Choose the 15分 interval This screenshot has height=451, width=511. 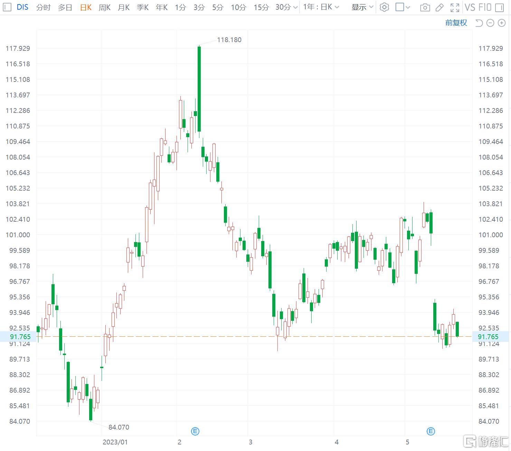(x=261, y=7)
